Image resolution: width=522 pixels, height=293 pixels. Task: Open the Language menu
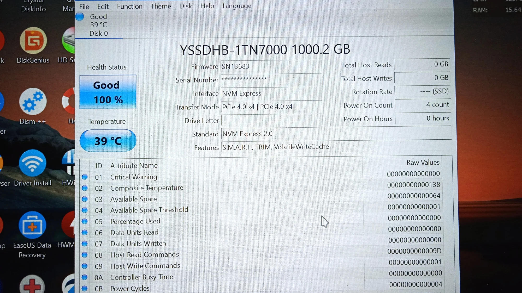tap(237, 6)
